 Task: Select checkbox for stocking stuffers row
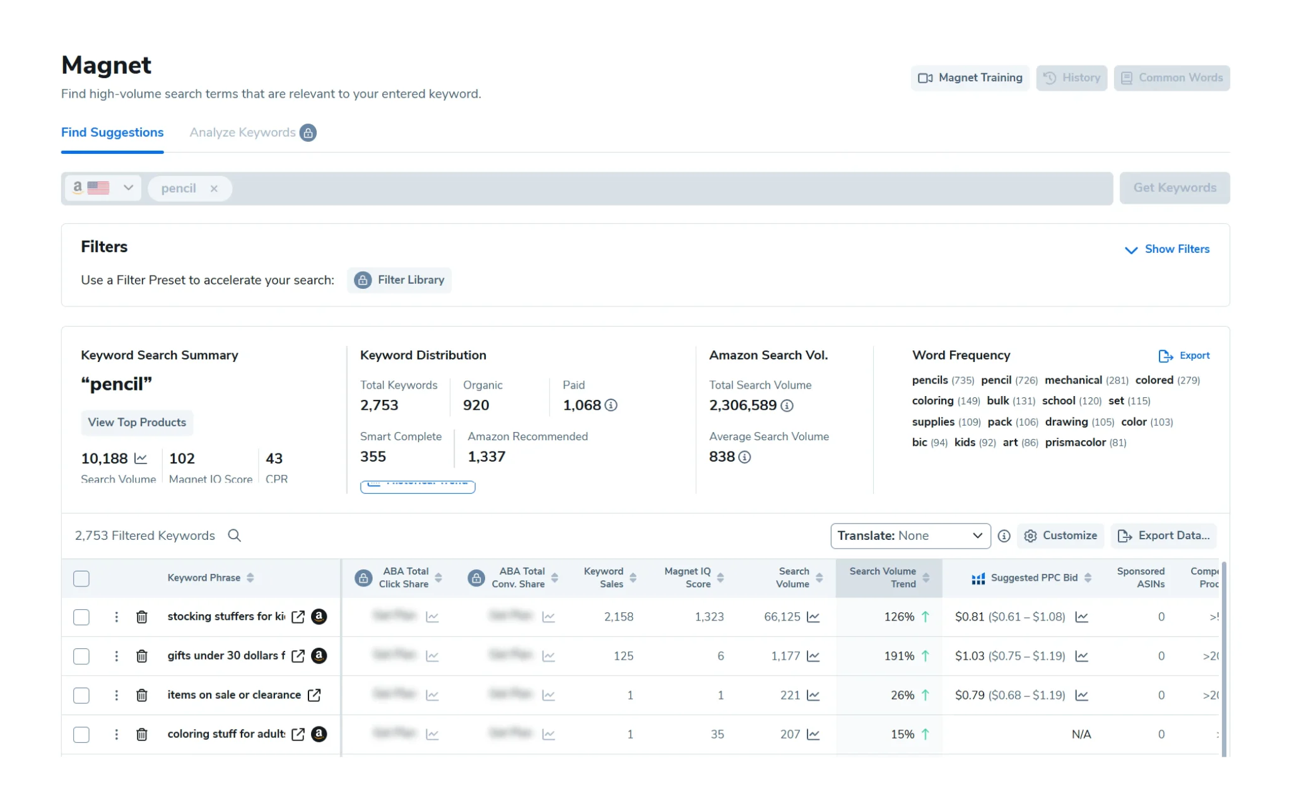[81, 617]
